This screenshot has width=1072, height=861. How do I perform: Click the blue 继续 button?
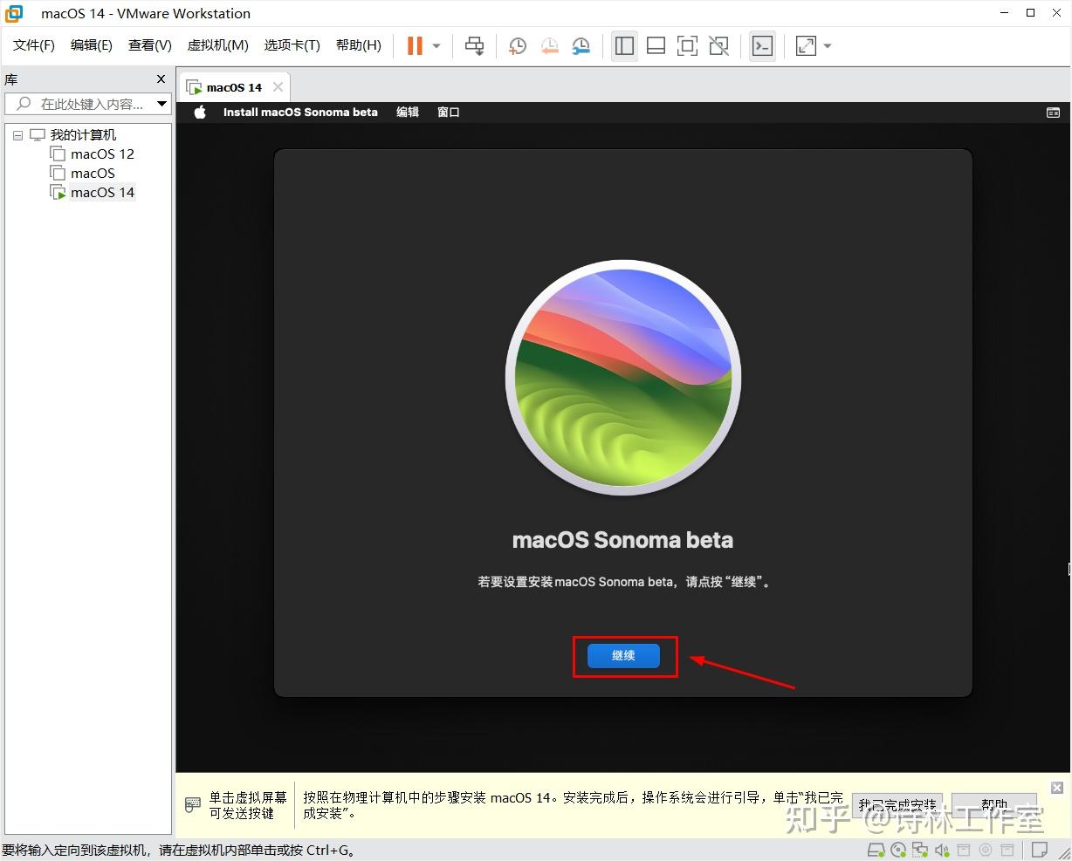coord(623,655)
